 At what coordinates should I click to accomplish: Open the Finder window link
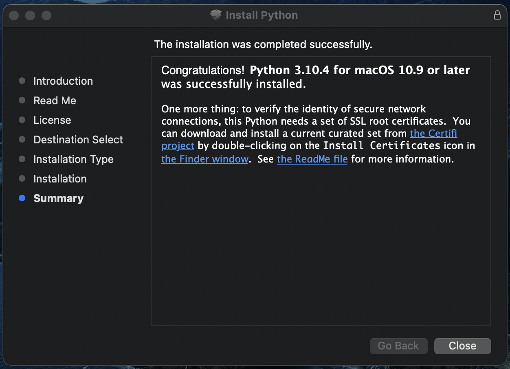coord(204,159)
